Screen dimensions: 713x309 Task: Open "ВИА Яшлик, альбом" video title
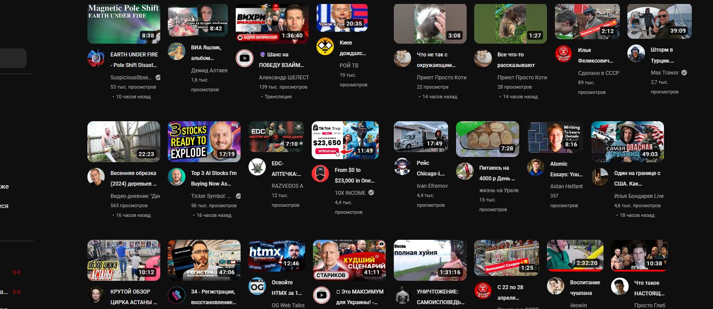coord(206,52)
